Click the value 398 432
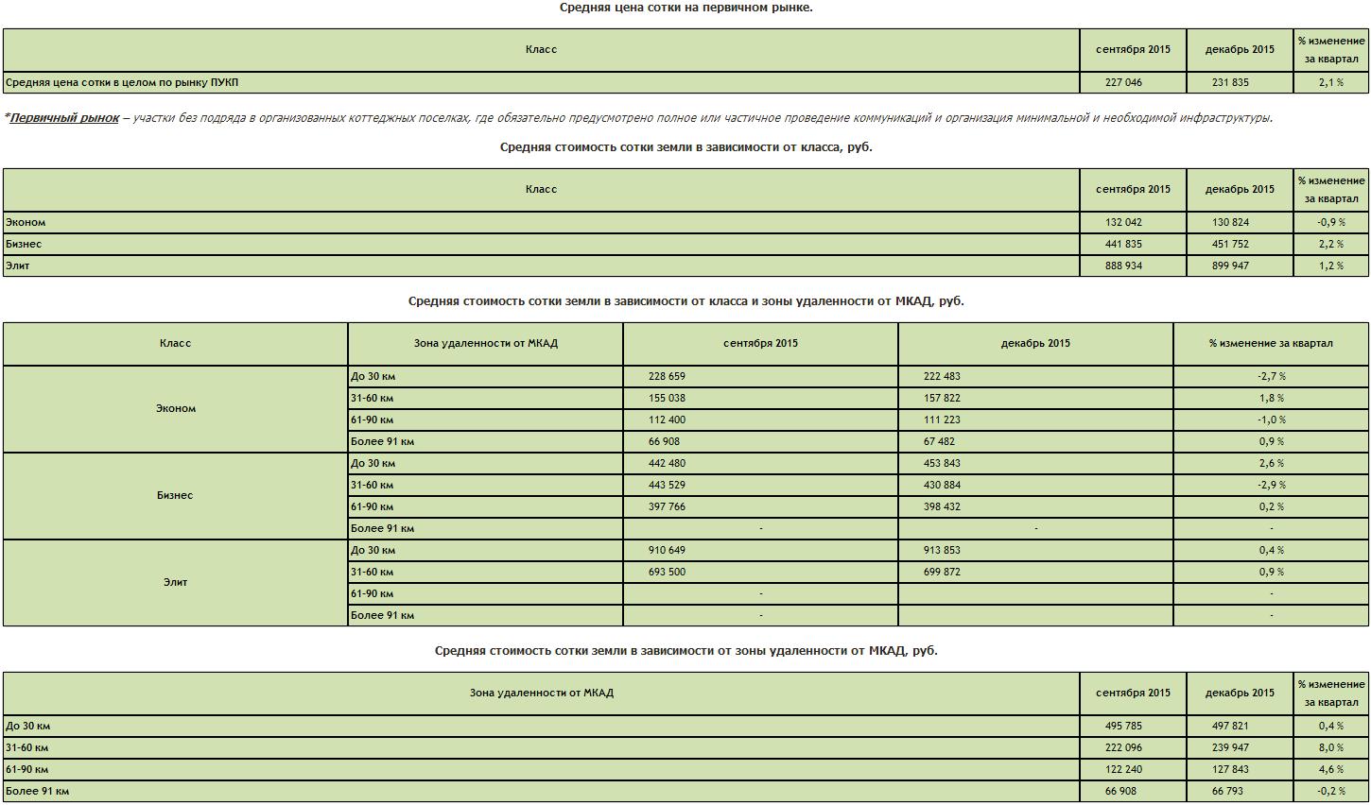This screenshot has width=1371, height=805. (x=942, y=506)
